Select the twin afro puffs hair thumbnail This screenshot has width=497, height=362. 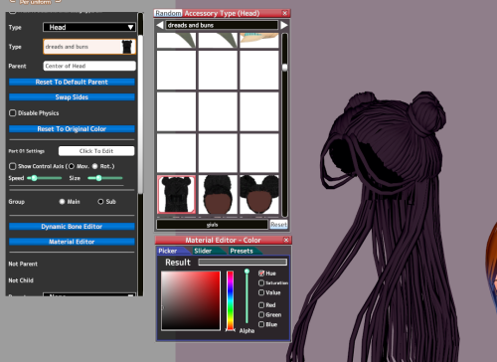point(259,195)
